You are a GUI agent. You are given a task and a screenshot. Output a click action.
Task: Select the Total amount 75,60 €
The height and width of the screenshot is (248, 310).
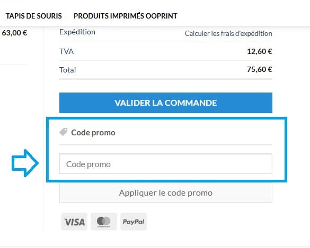[x=259, y=69]
